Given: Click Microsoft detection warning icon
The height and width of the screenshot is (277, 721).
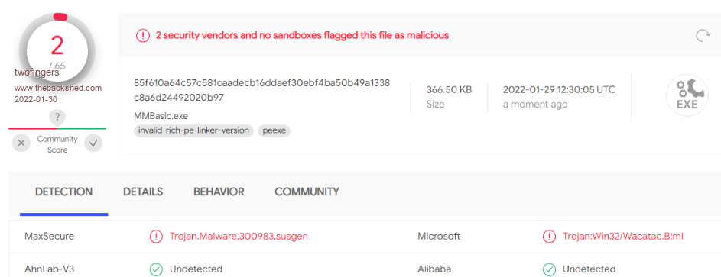Looking at the screenshot, I should tap(549, 237).
